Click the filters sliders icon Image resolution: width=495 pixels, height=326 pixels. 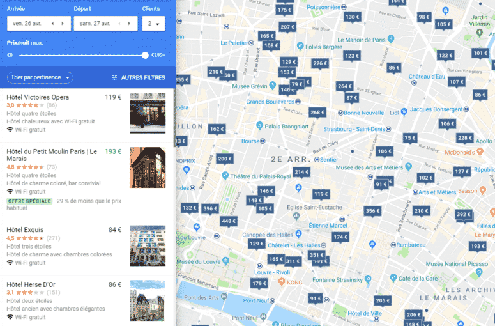(x=114, y=78)
